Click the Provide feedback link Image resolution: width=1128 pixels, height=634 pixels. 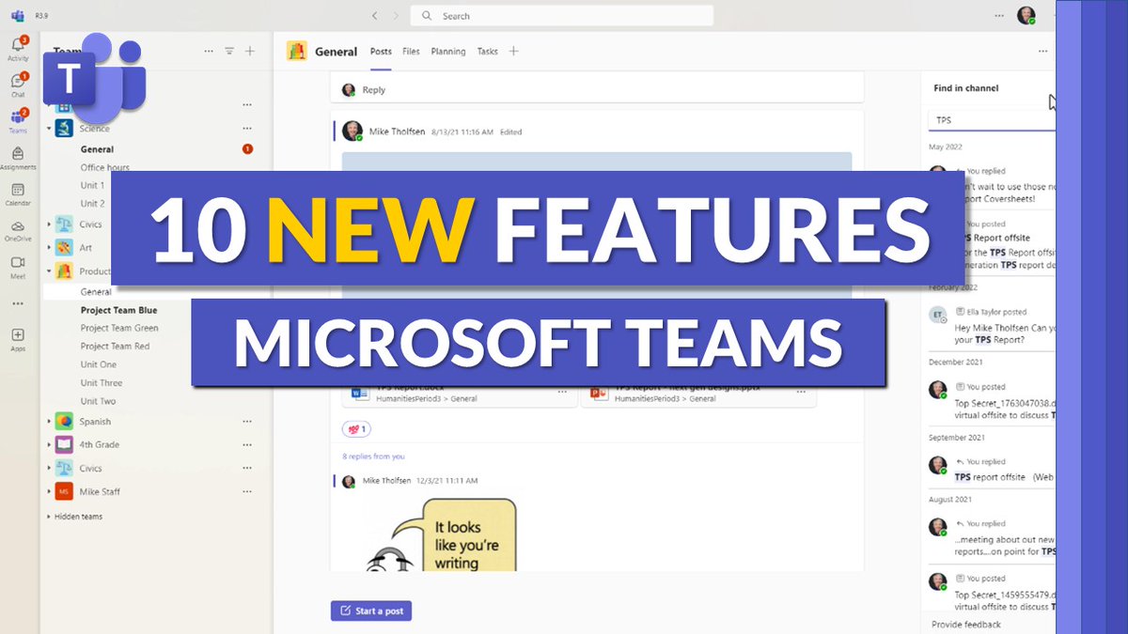tap(966, 625)
